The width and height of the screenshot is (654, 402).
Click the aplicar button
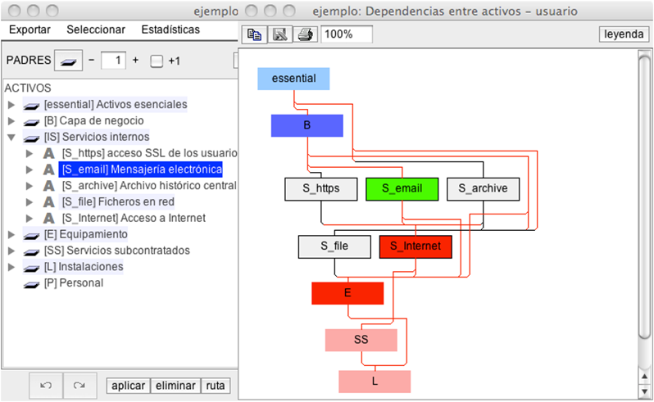(128, 386)
